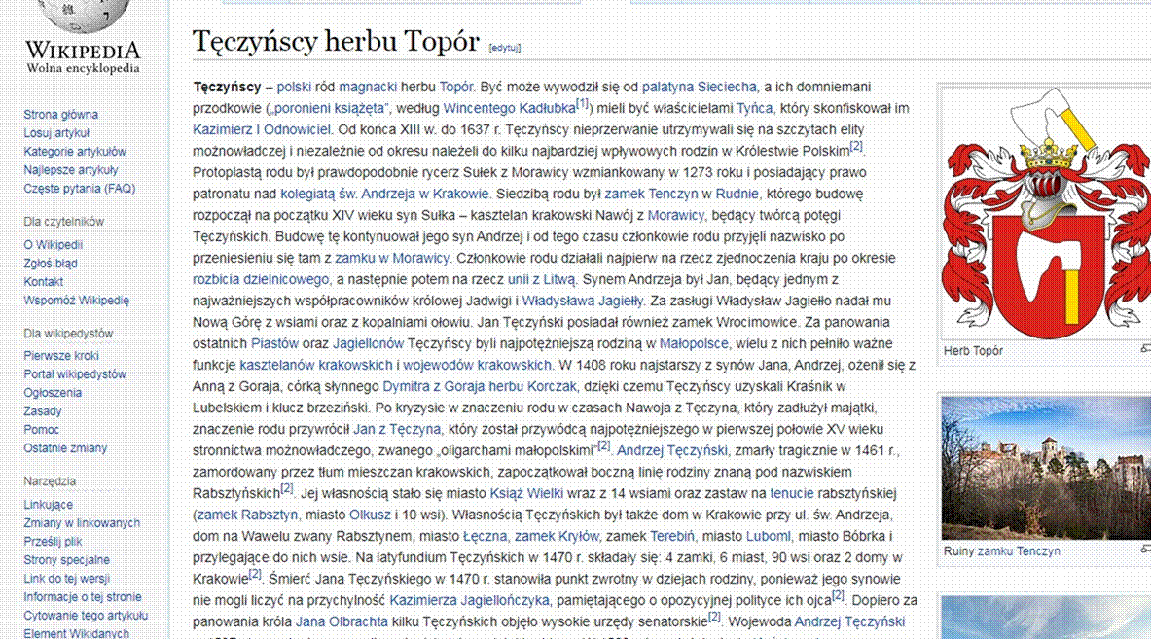Open Pierwsze kroki sidebar link
This screenshot has height=639, width=1151.
[x=61, y=355]
